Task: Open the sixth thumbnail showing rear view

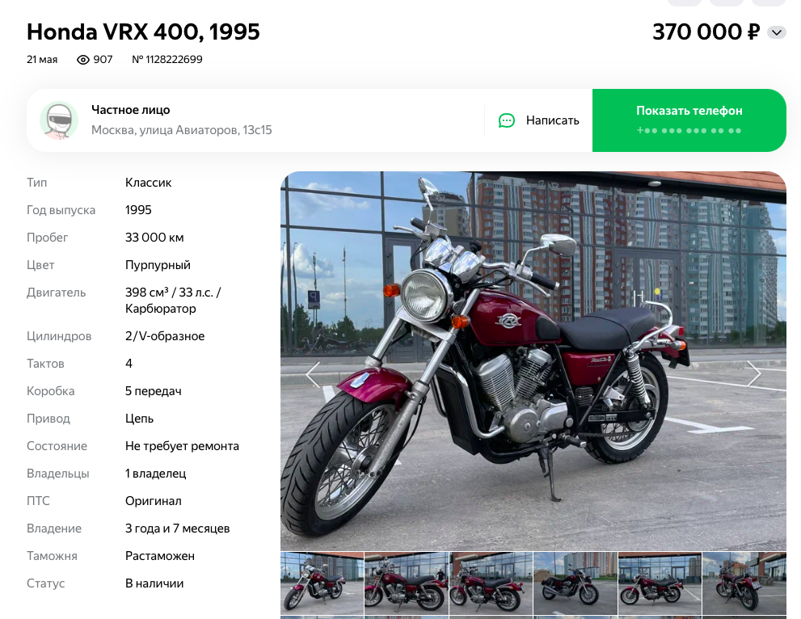Action: (x=744, y=583)
